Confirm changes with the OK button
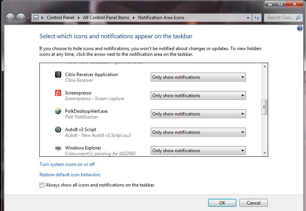The width and height of the screenshot is (306, 211). tap(222, 203)
